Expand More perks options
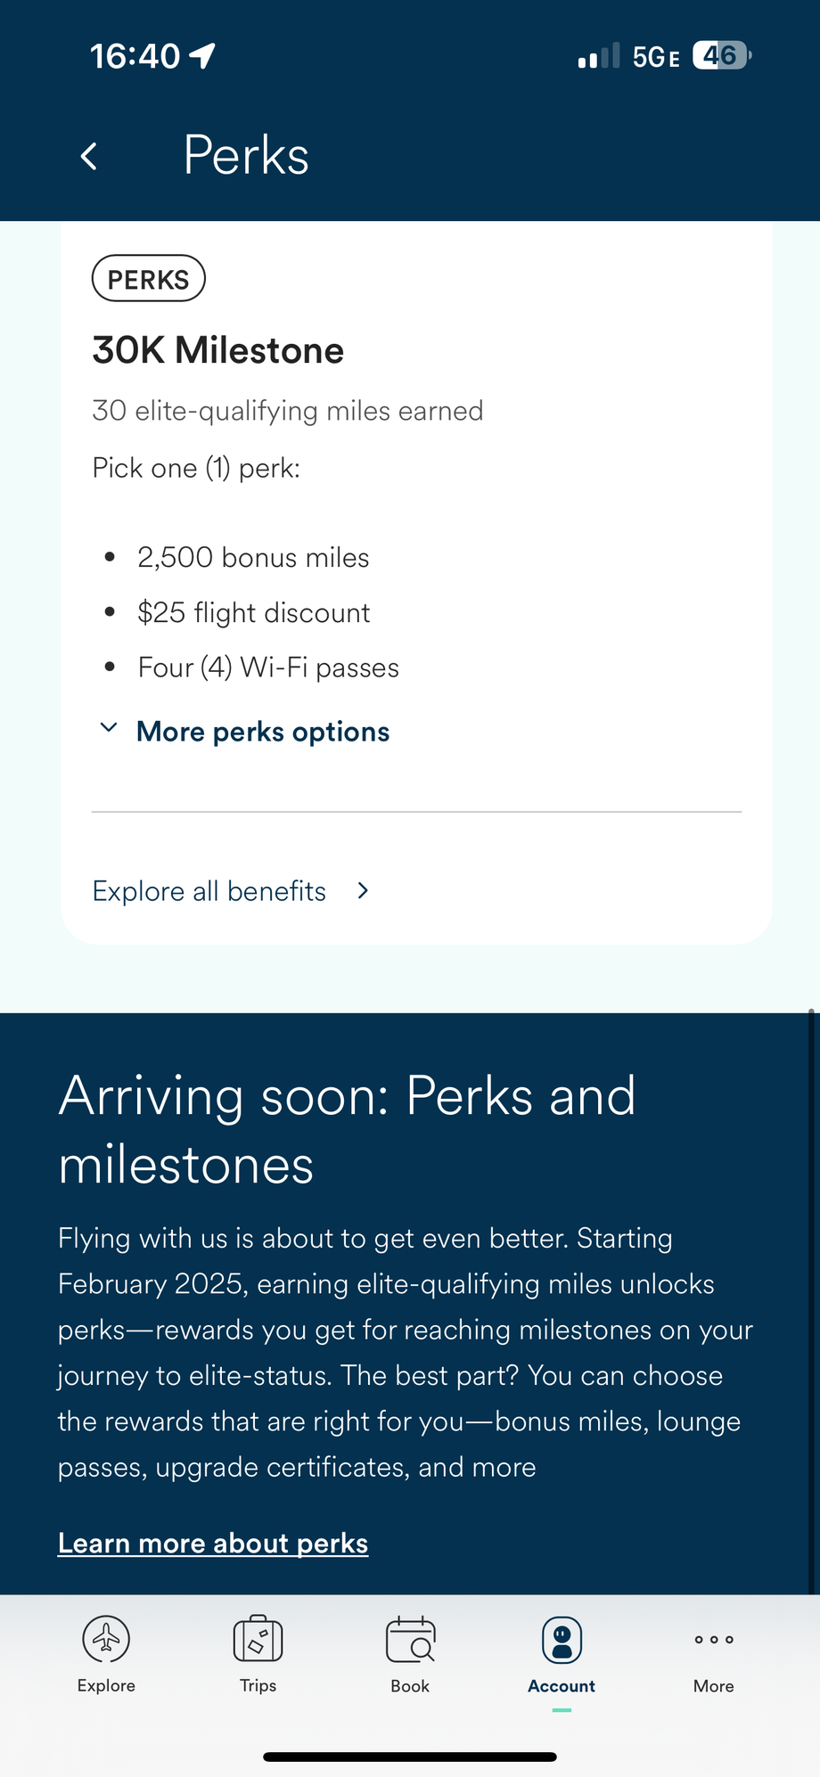This screenshot has width=820, height=1777. (262, 732)
